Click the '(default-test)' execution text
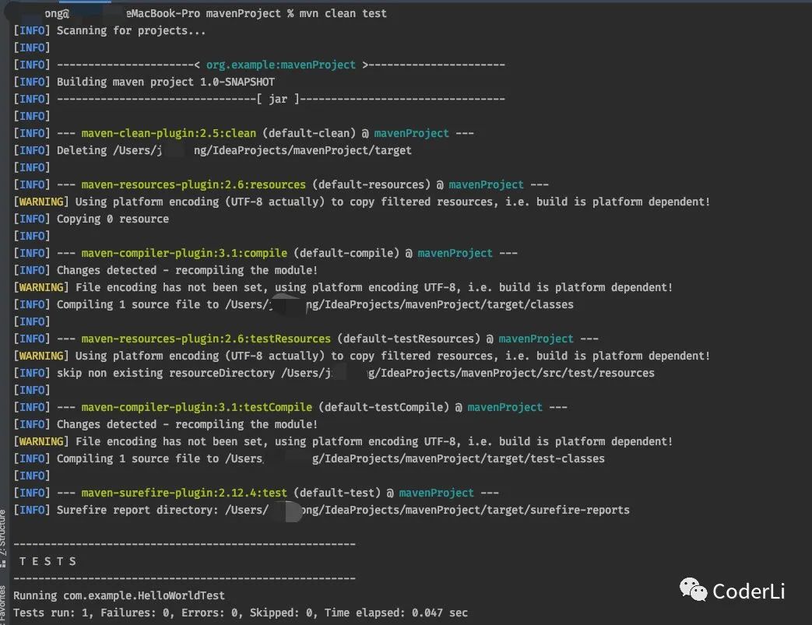 pyautogui.click(x=337, y=493)
